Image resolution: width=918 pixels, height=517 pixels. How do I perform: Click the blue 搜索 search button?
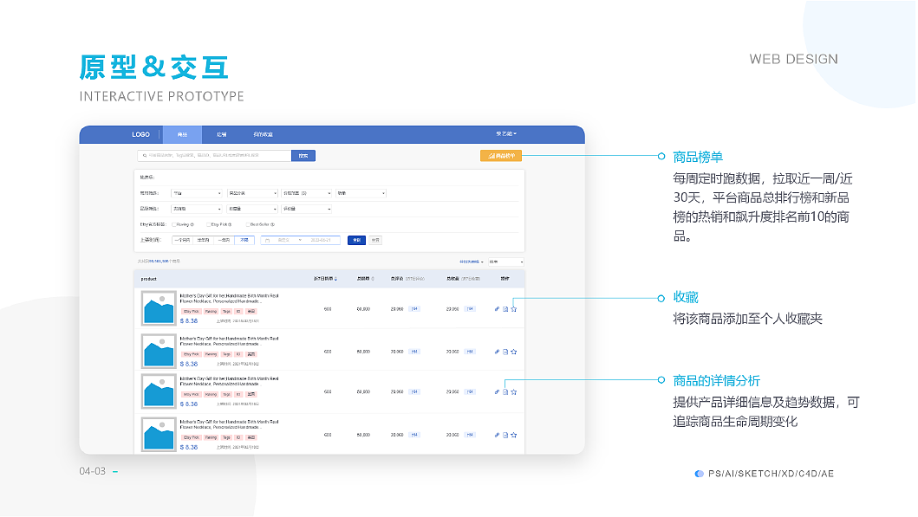pos(303,156)
